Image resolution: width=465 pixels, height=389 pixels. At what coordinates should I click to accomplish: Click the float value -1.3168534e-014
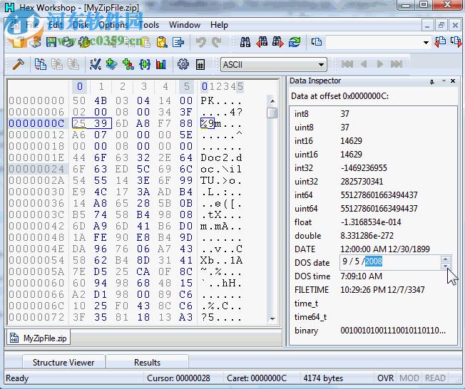pyautogui.click(x=371, y=222)
